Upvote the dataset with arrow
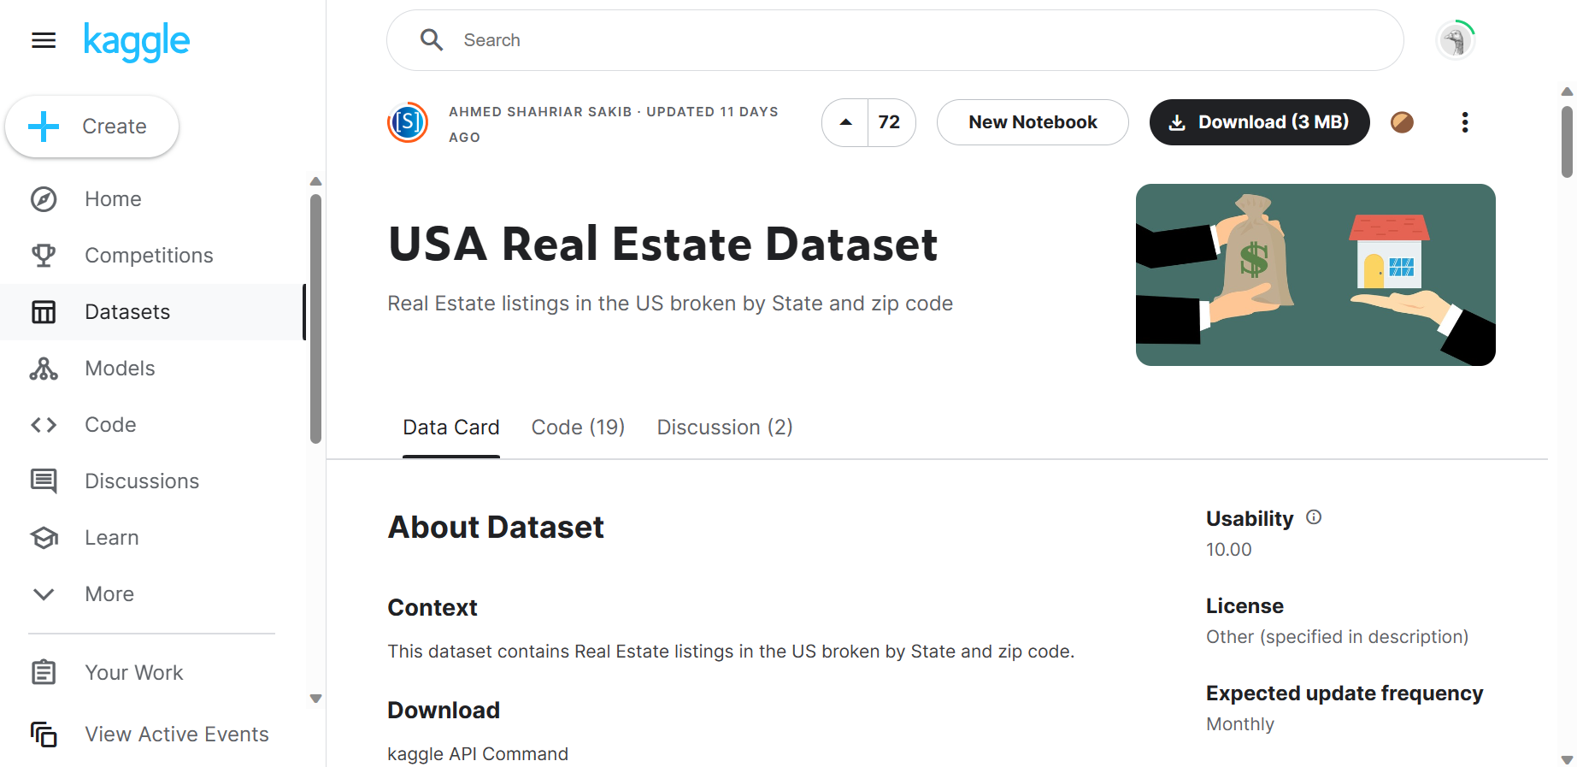The width and height of the screenshot is (1577, 767). pyautogui.click(x=845, y=122)
